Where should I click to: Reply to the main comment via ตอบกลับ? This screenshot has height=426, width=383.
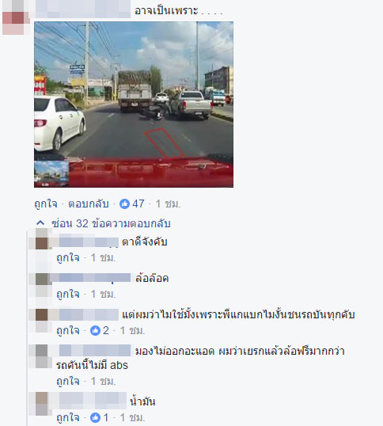(89, 203)
